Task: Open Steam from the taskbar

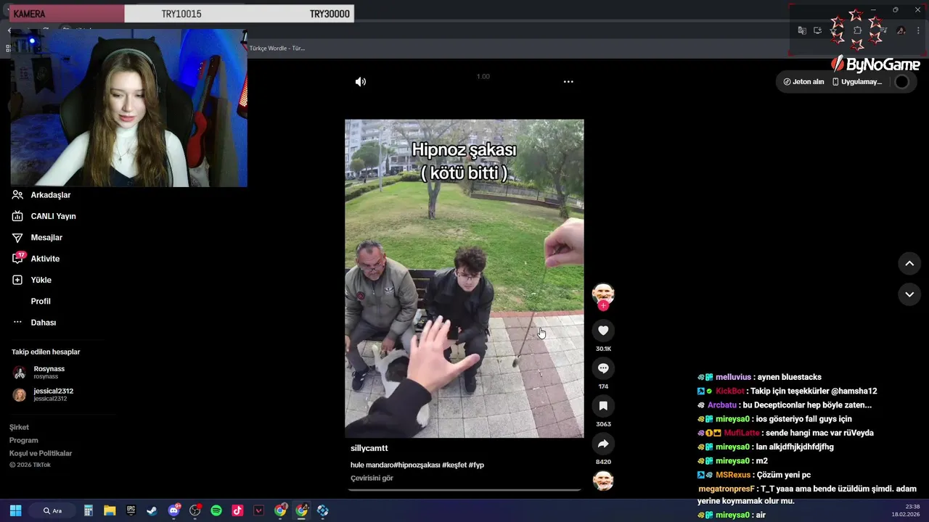Action: [152, 510]
